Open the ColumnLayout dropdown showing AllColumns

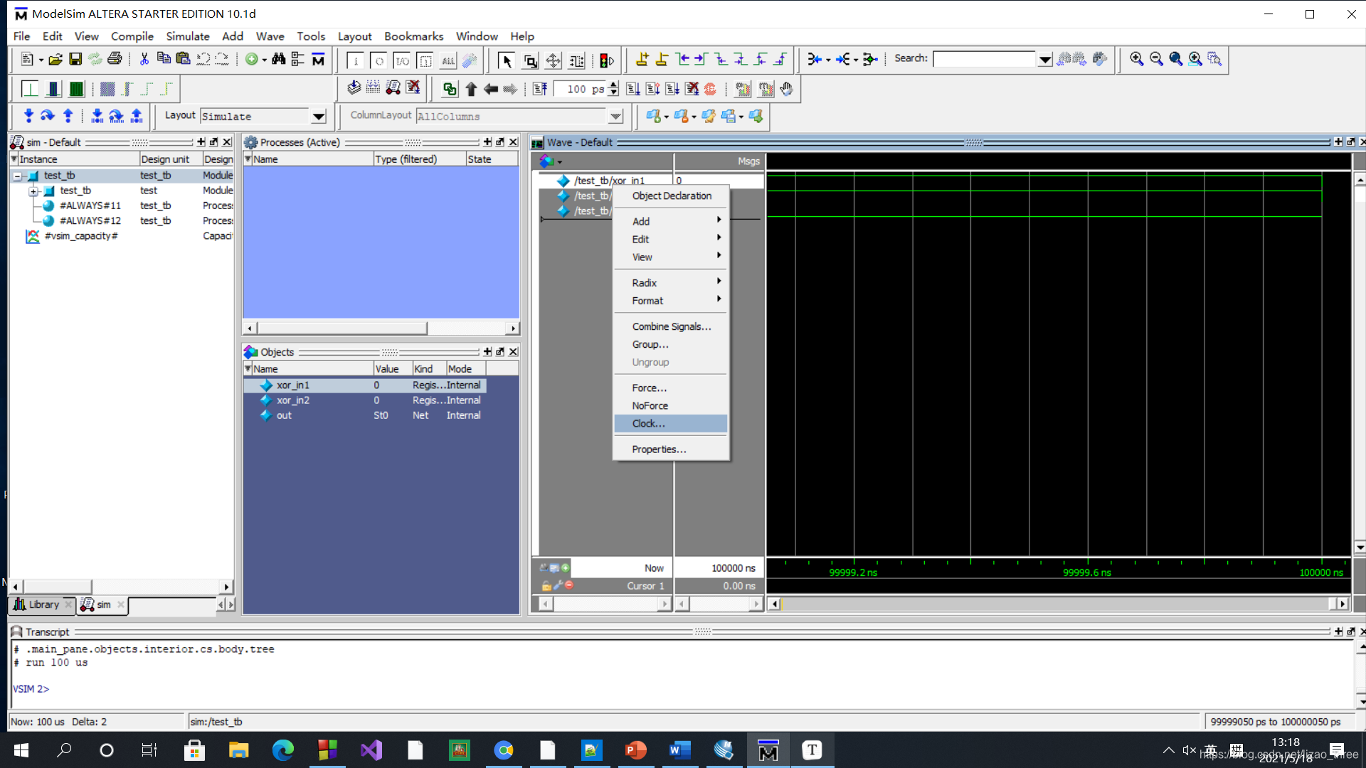point(615,116)
